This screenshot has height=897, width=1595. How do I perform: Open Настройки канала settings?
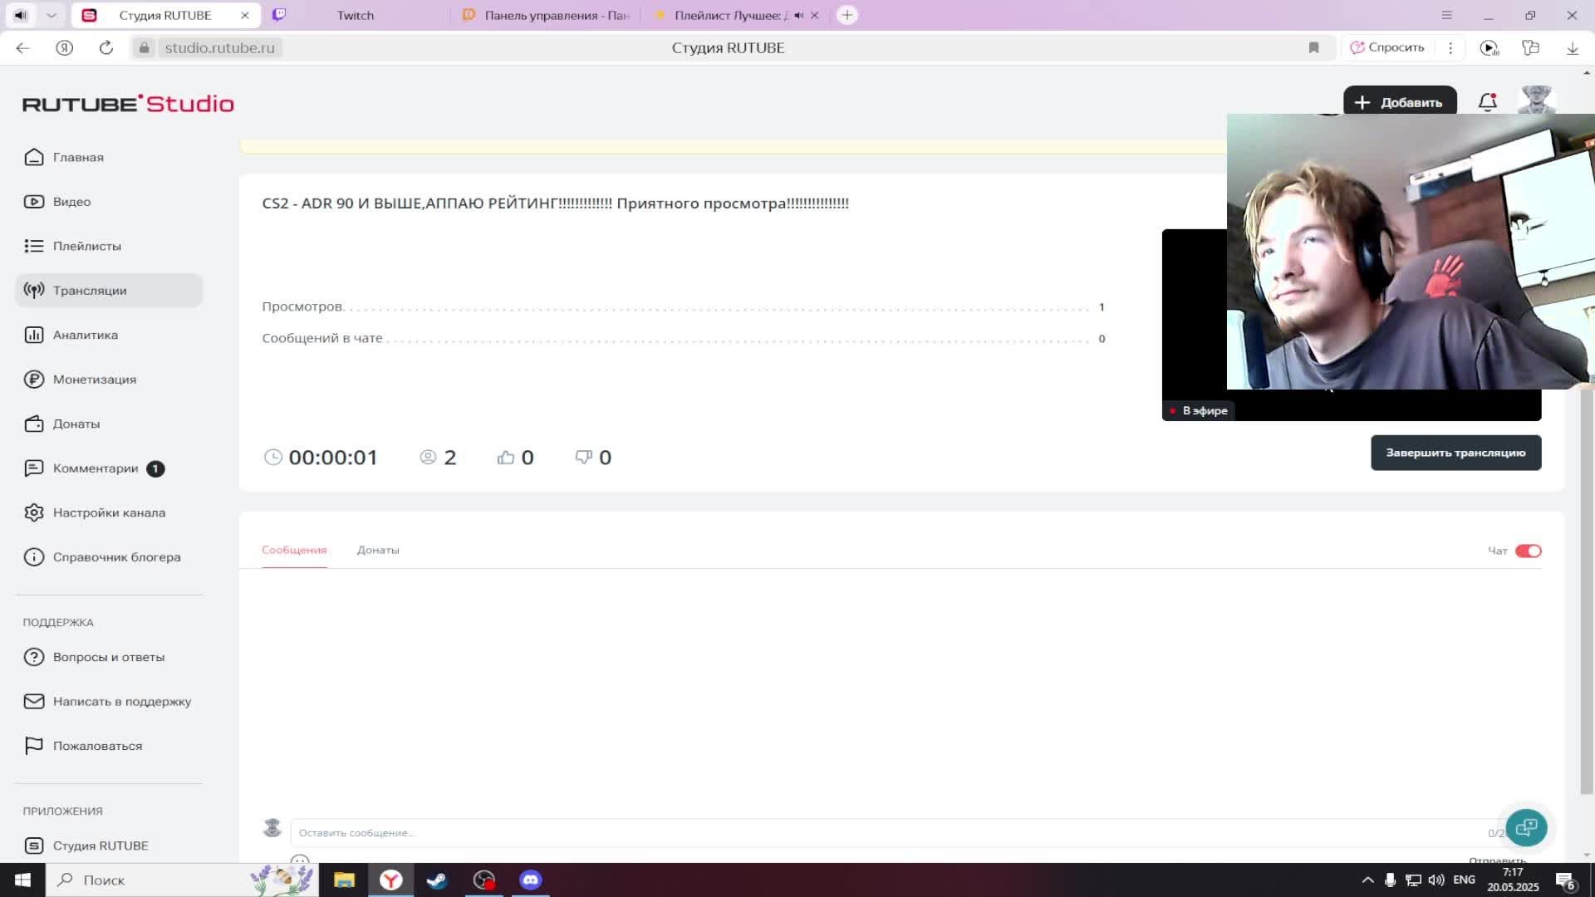(x=108, y=512)
